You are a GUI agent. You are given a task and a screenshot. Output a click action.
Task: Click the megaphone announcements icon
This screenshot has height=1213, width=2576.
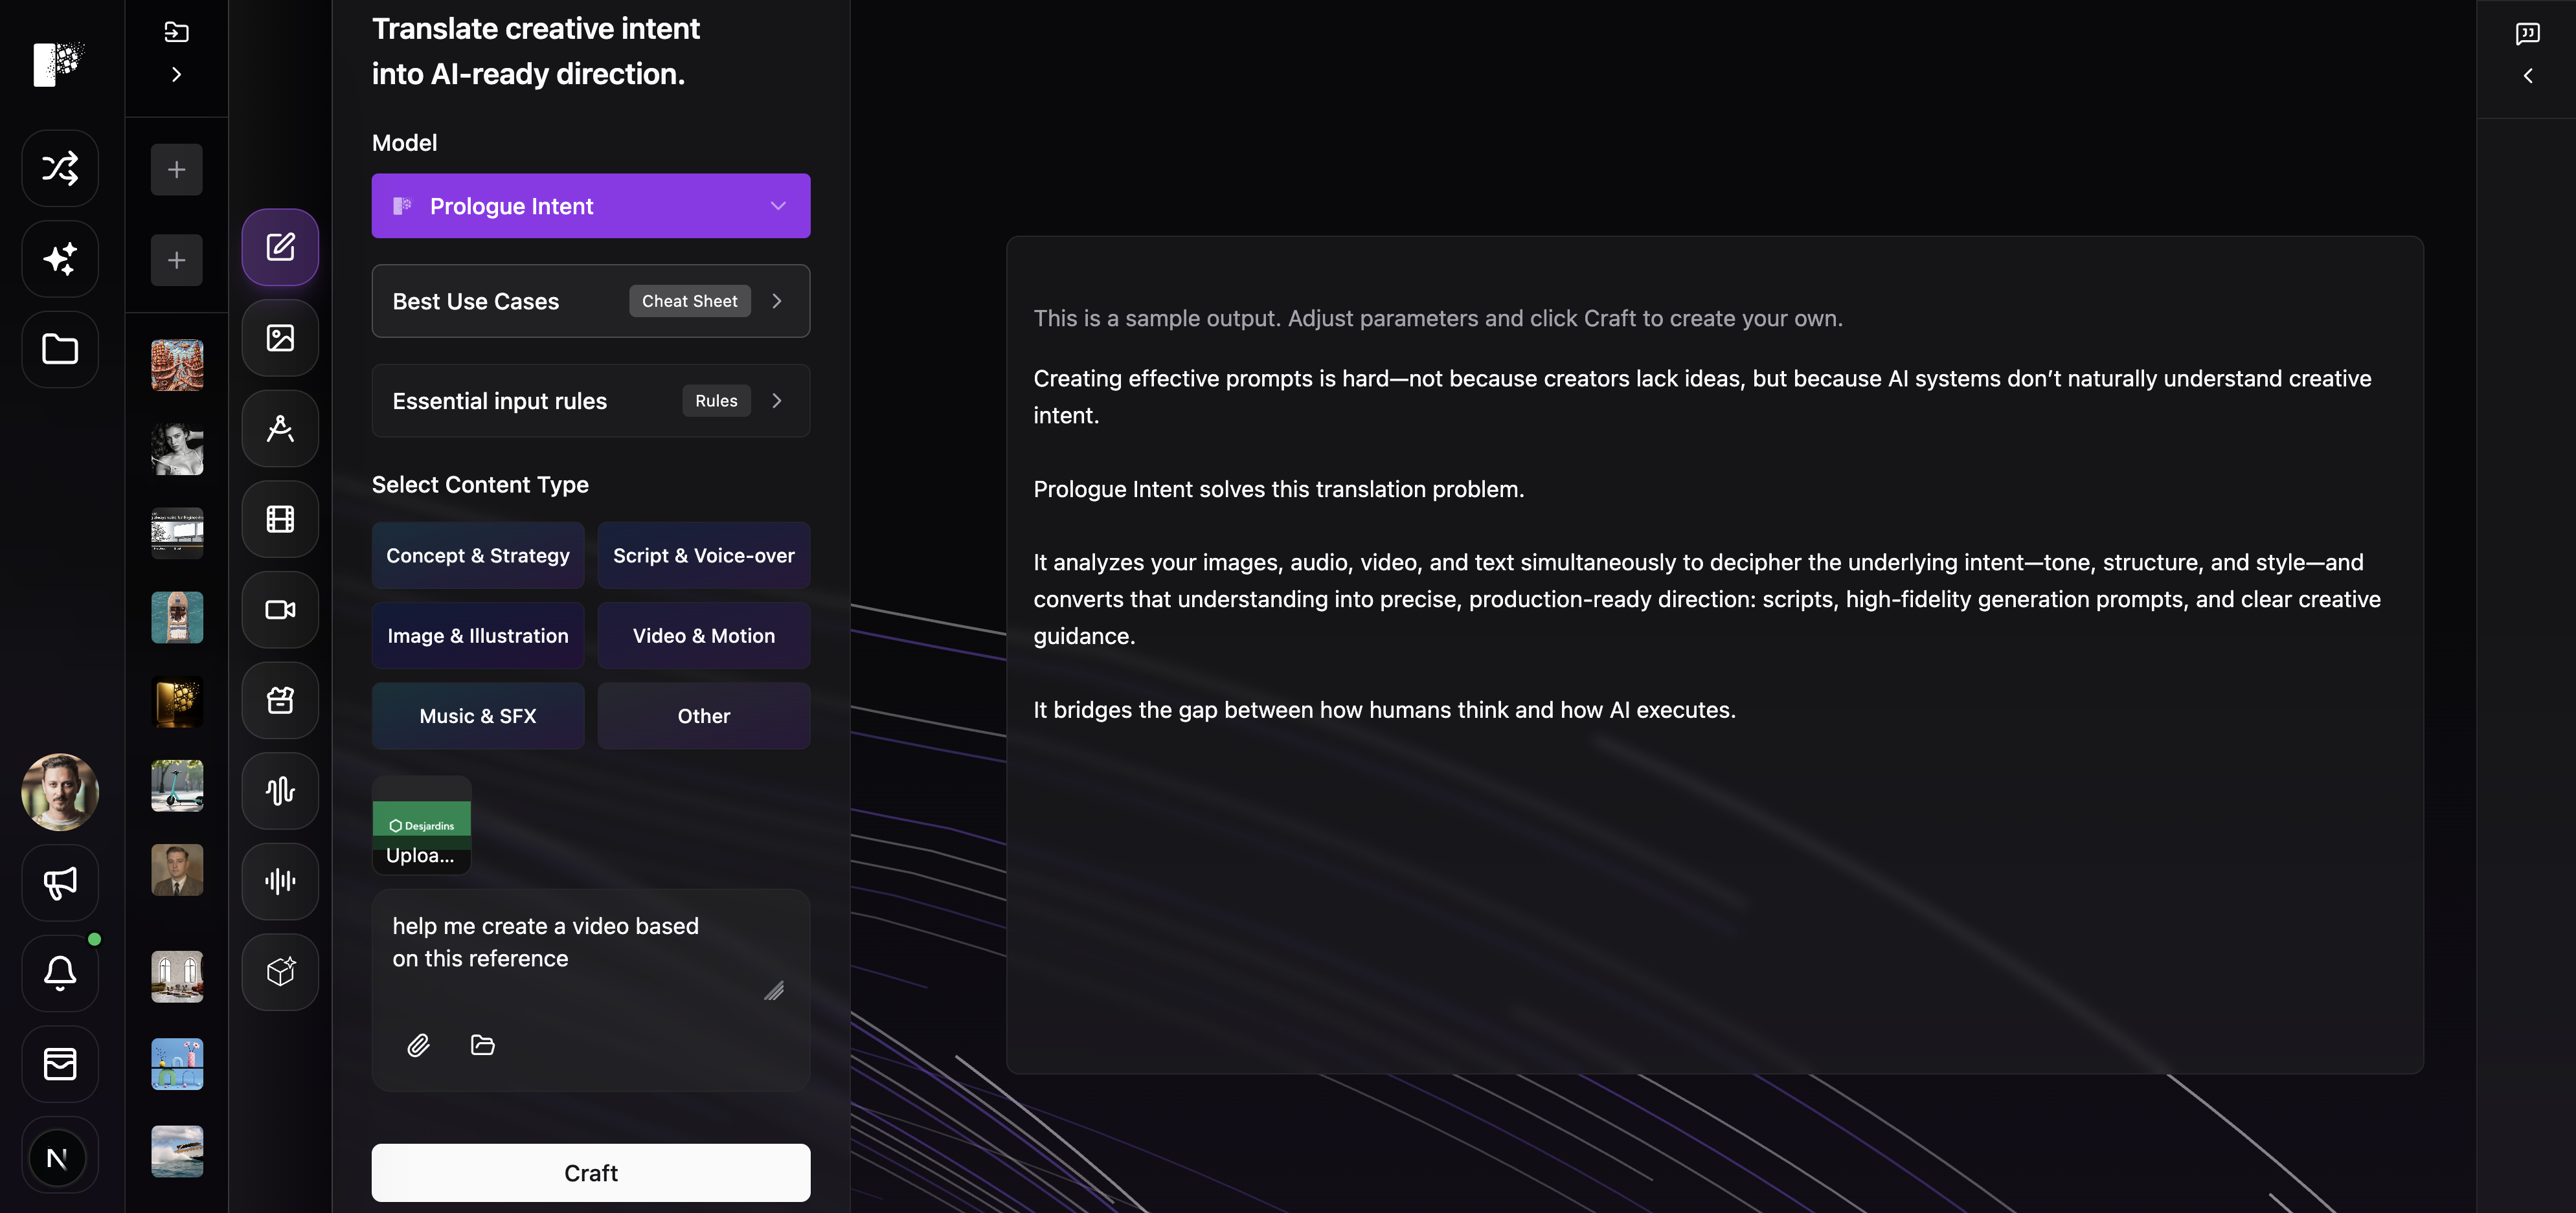pos(60,882)
